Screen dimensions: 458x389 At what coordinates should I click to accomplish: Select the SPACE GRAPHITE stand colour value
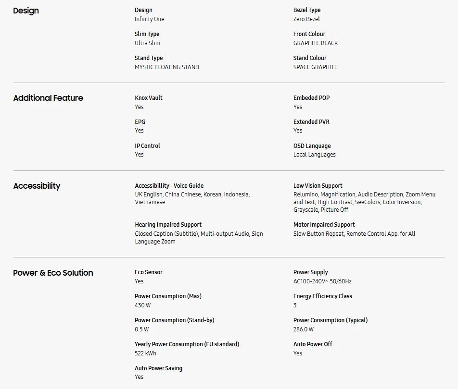point(316,67)
